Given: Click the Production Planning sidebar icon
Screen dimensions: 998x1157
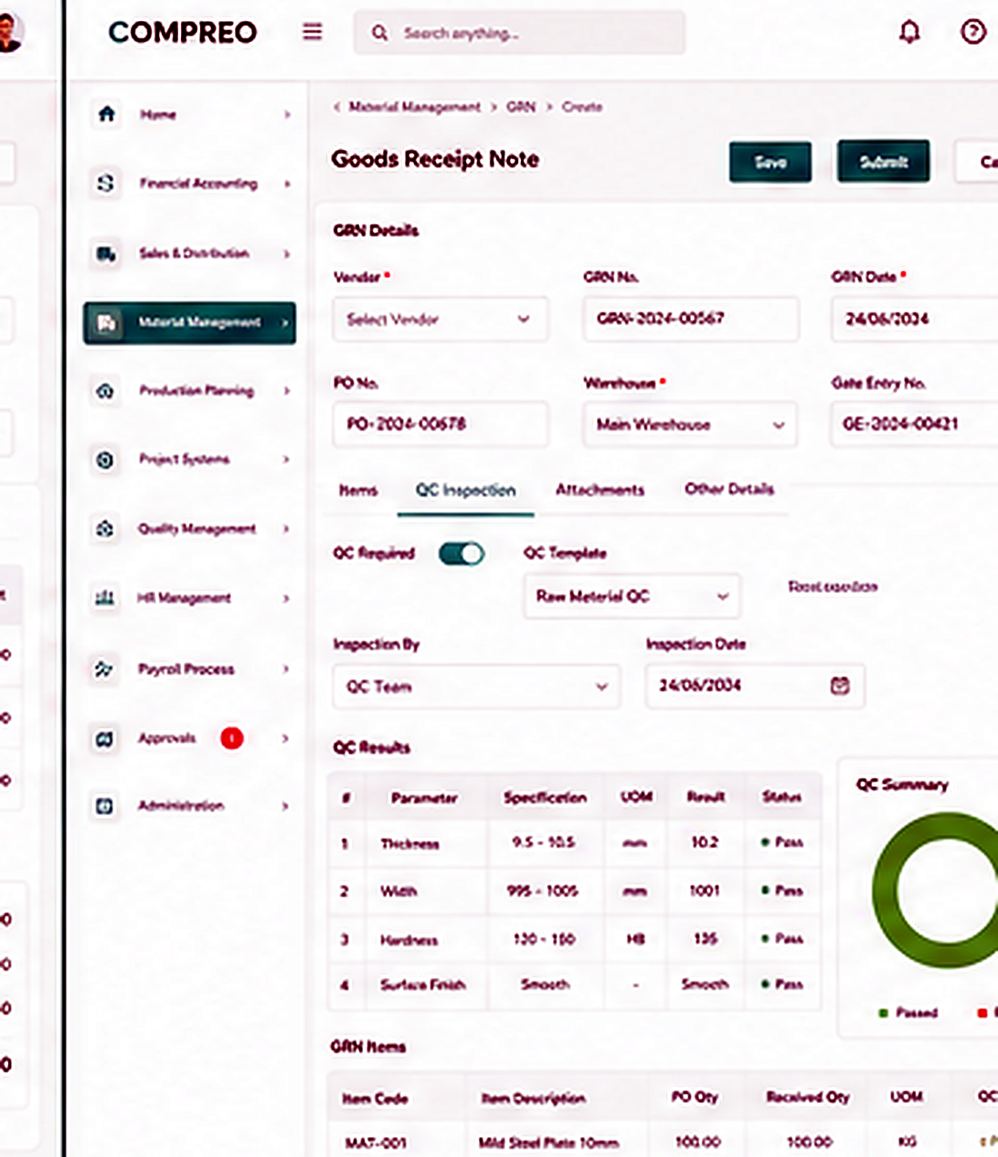Looking at the screenshot, I should pyautogui.click(x=105, y=391).
